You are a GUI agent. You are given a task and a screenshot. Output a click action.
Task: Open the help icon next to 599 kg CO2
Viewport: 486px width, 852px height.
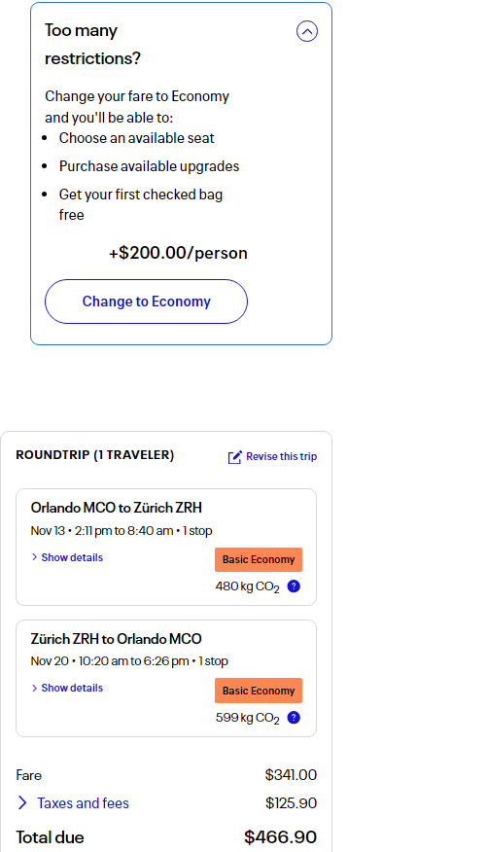[294, 717]
